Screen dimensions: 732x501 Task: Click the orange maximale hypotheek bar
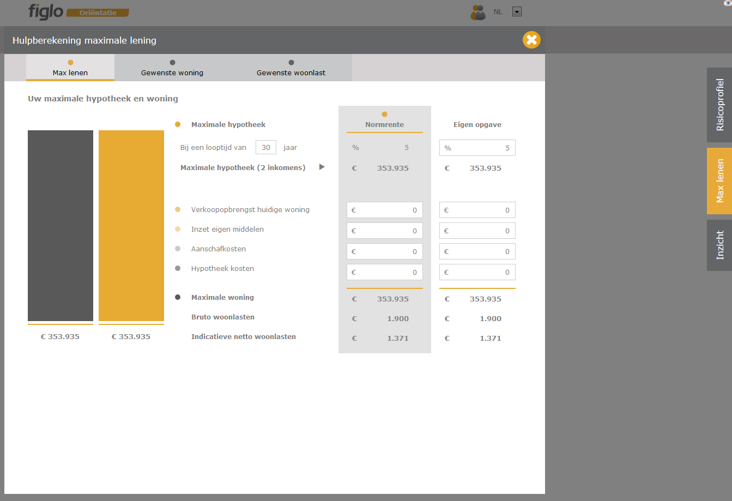[x=131, y=226]
